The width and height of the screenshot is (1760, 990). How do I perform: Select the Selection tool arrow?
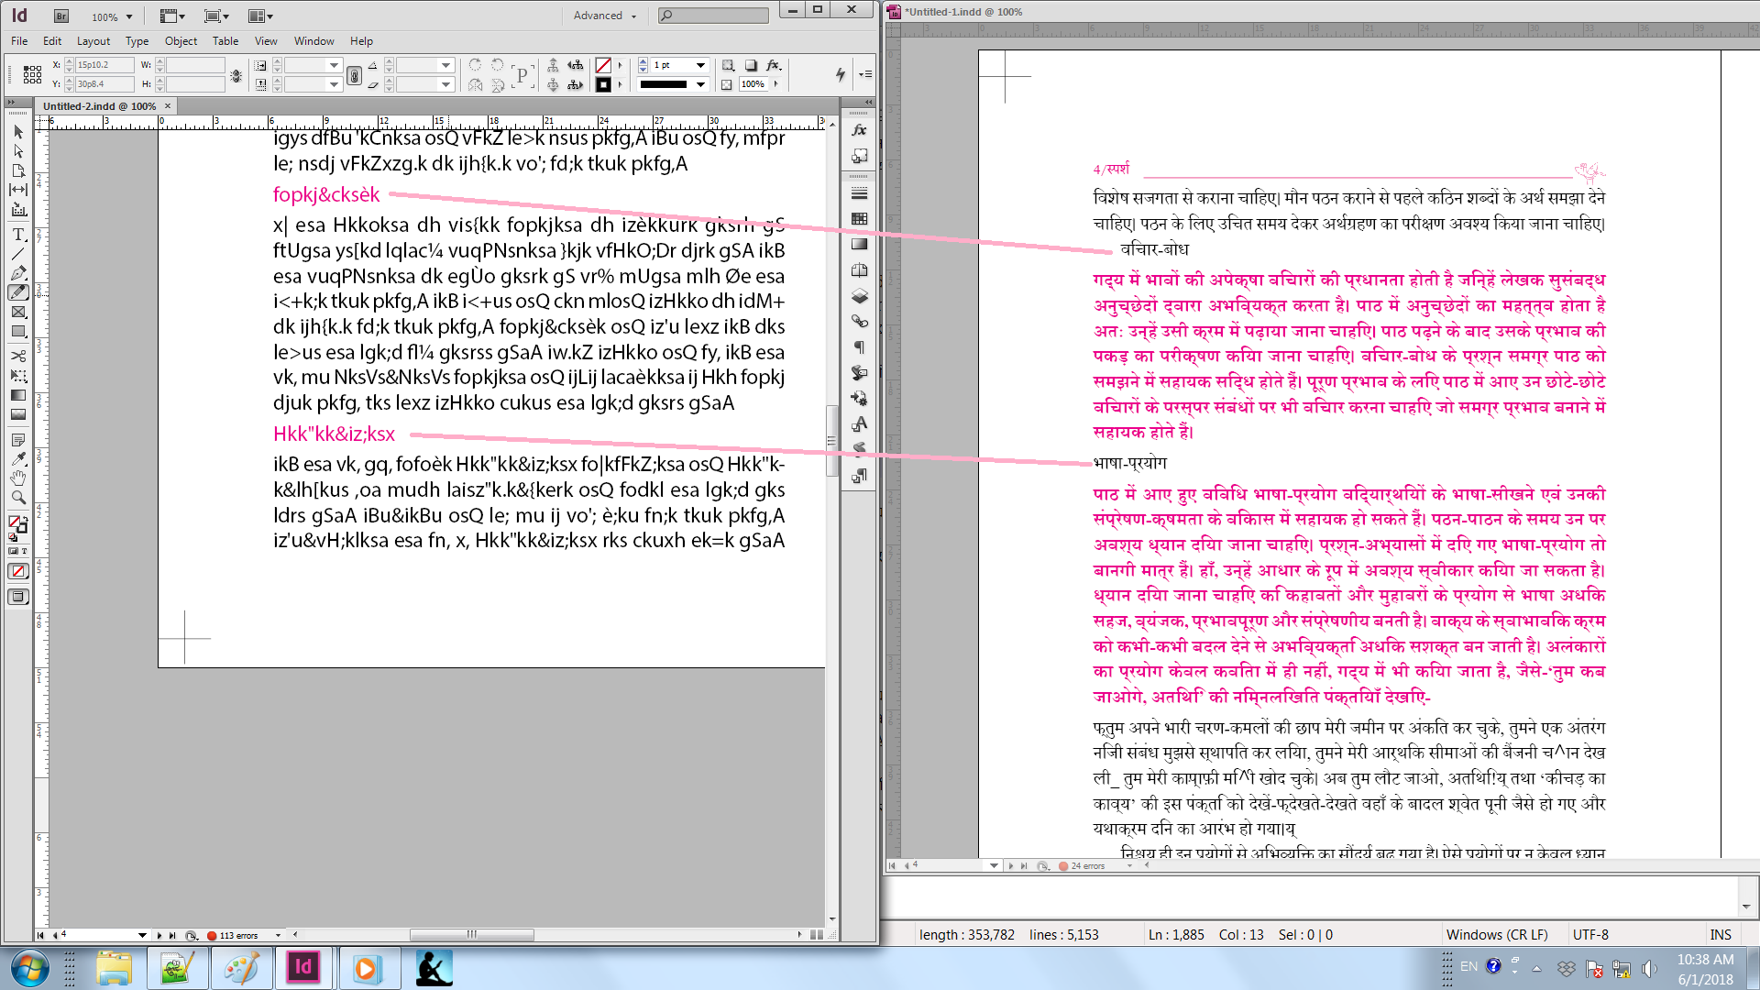coord(18,132)
